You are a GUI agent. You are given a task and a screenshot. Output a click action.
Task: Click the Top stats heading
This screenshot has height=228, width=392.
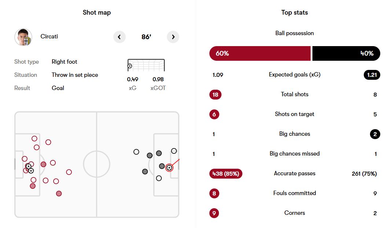click(x=294, y=12)
